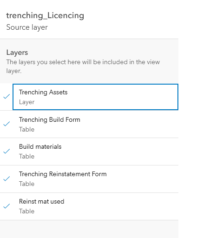Select the Trenching Assets layer row
This screenshot has width=203, height=238.
[95, 97]
